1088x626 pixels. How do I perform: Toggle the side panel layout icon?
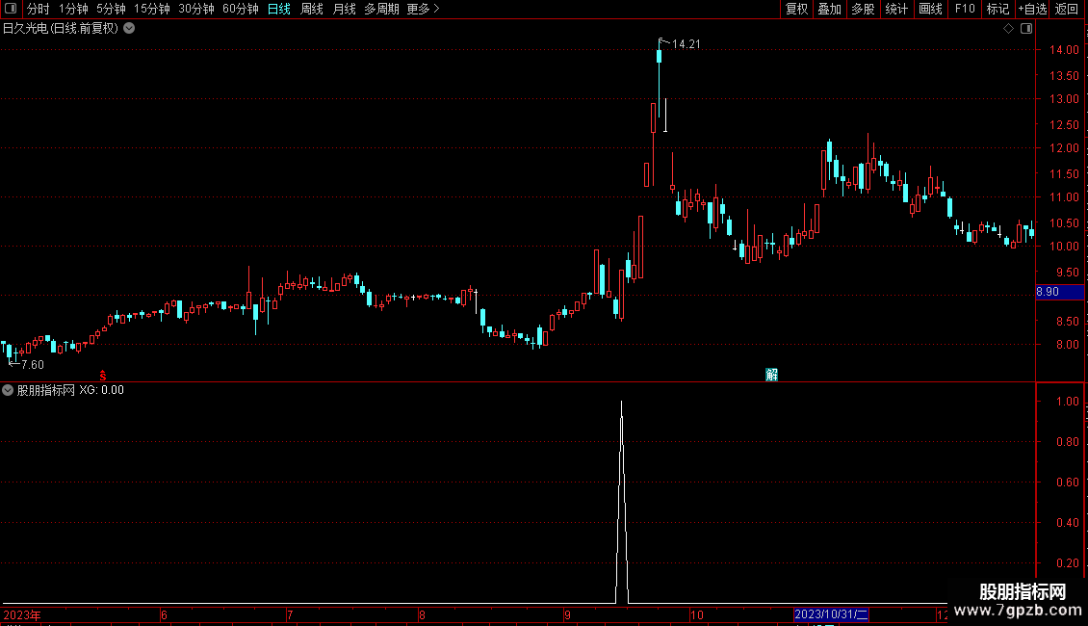[x=1026, y=29]
